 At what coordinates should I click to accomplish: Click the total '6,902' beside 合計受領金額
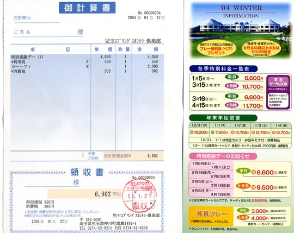tap(152, 156)
